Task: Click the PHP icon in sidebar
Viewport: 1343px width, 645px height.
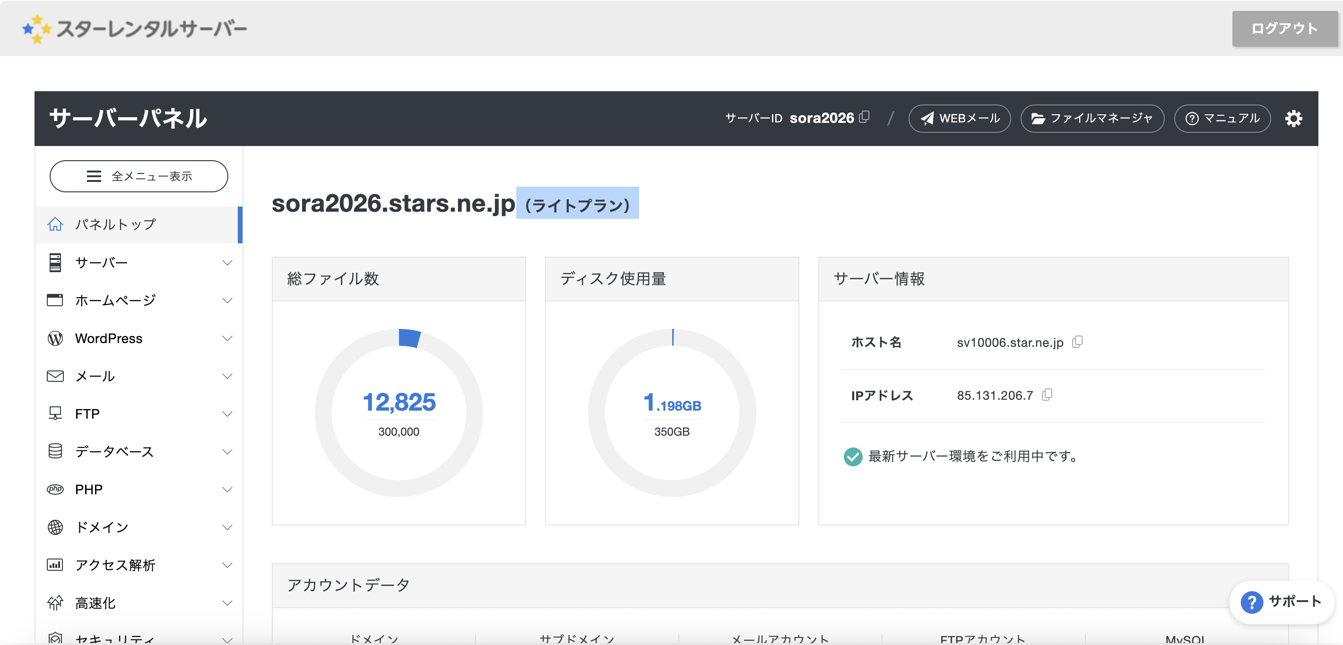Action: click(x=55, y=489)
